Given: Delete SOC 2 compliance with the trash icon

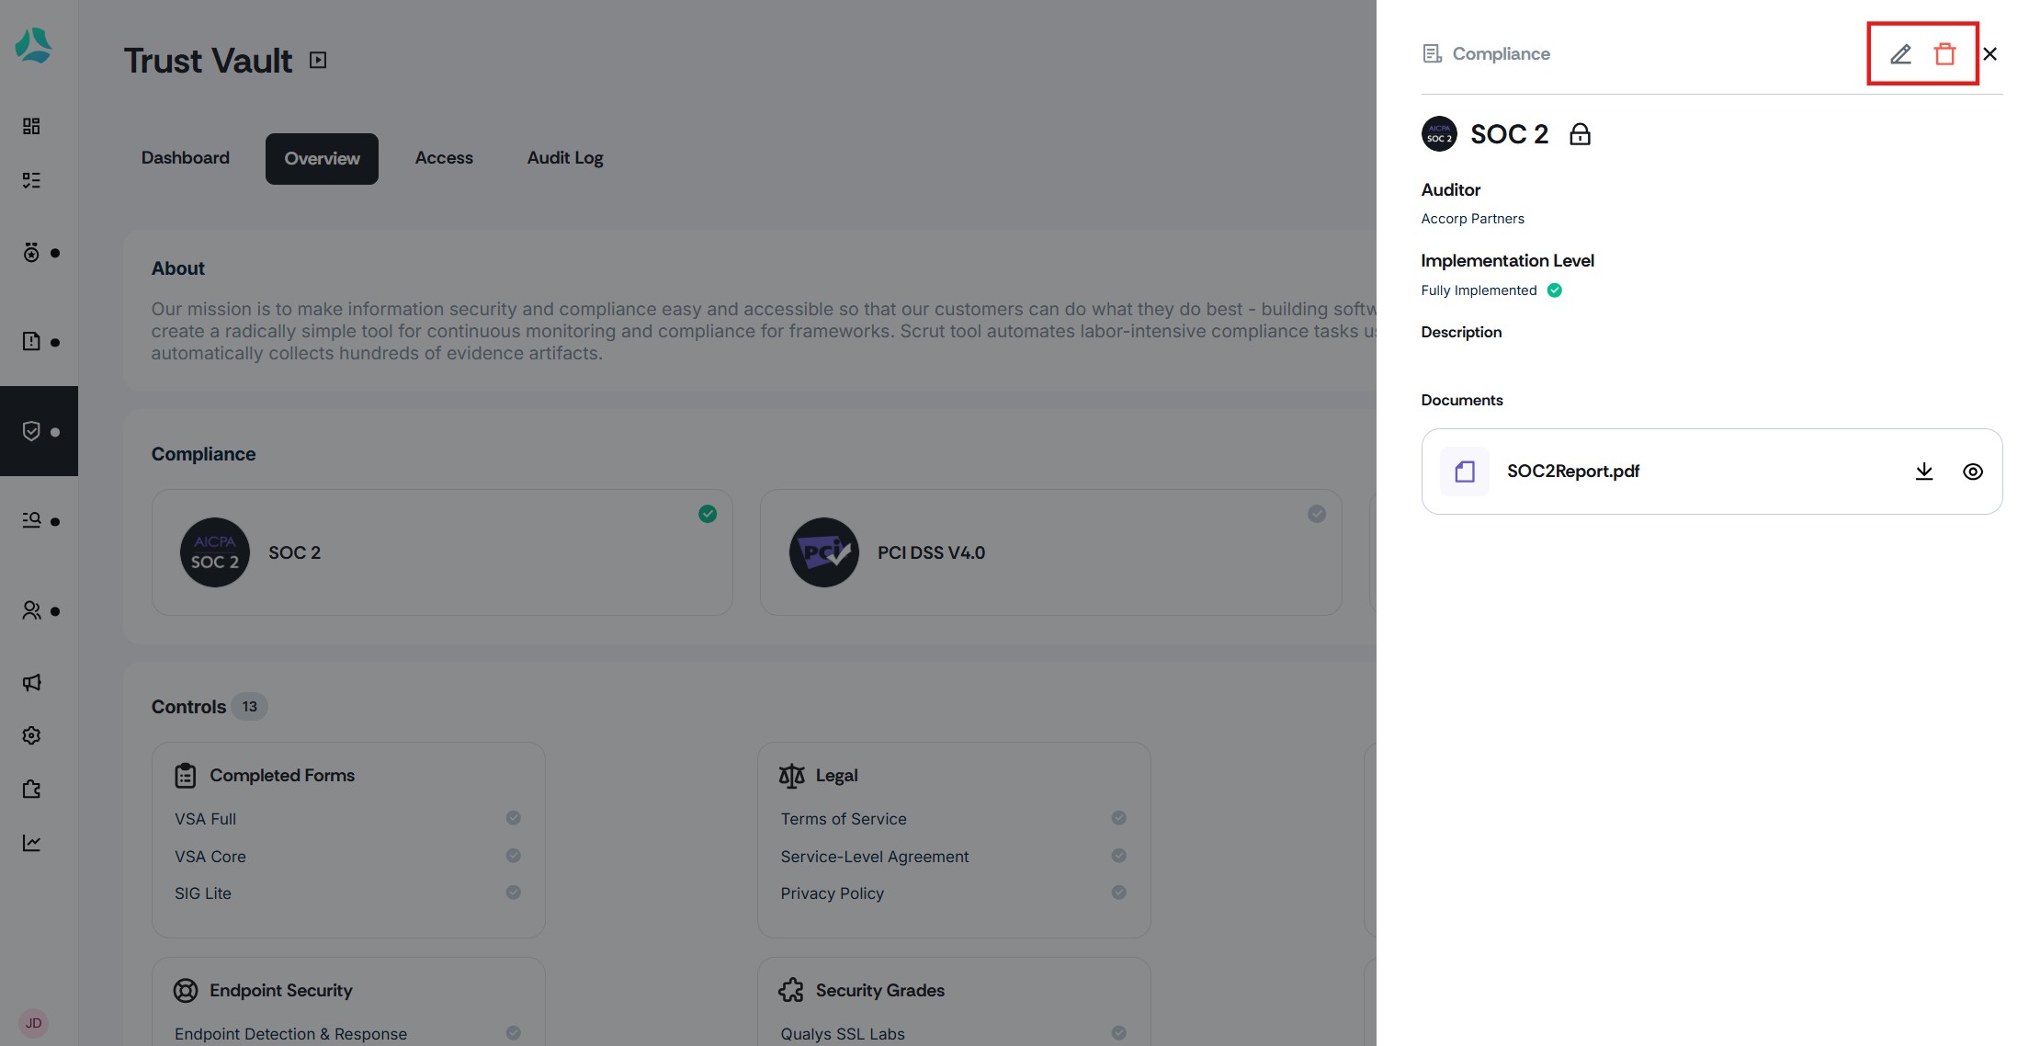Looking at the screenshot, I should tap(1944, 54).
